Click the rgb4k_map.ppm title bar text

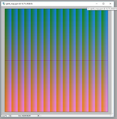(19, 4)
